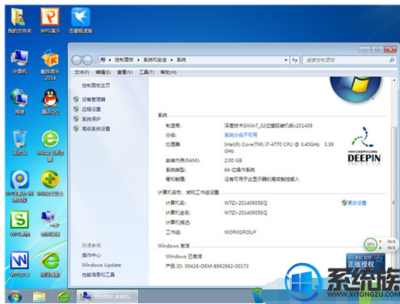Expand the address bar history dropdown
The image size is (400, 304).
(x=286, y=60)
